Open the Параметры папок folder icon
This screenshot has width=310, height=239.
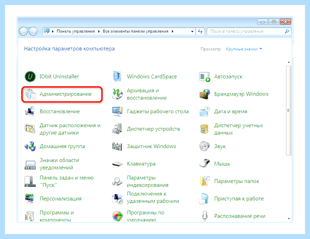204,181
